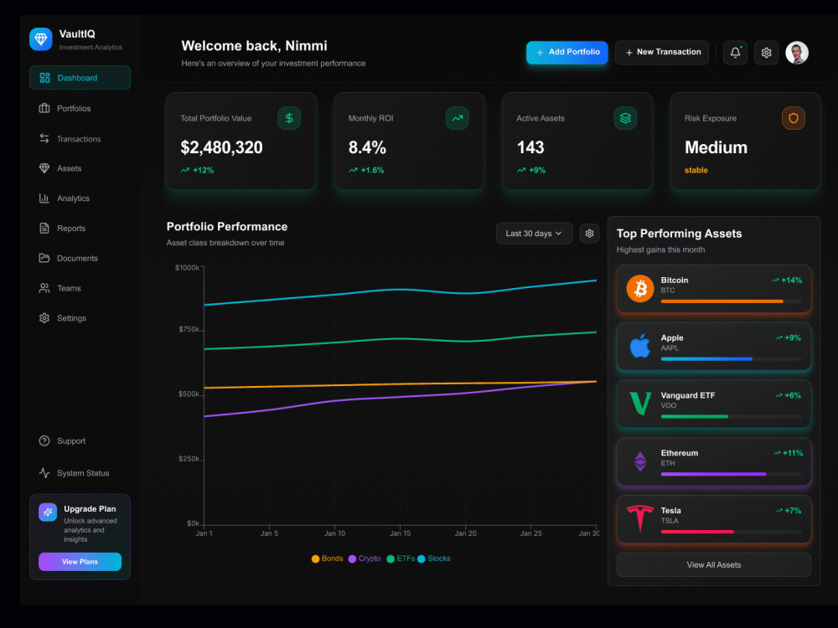Image resolution: width=838 pixels, height=628 pixels.
Task: Click the 8.4% Monthly ROI value
Action: coord(367,147)
